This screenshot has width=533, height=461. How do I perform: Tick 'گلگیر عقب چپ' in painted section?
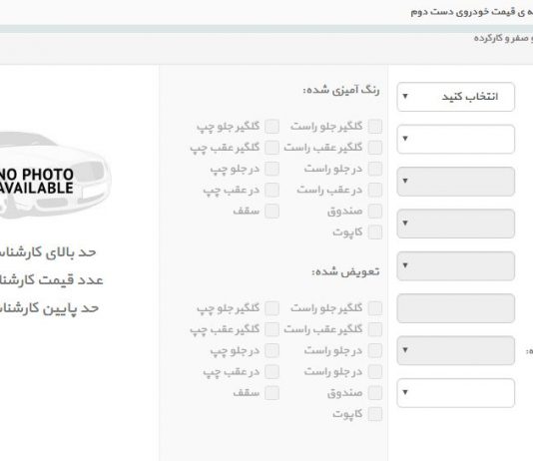coord(272,148)
